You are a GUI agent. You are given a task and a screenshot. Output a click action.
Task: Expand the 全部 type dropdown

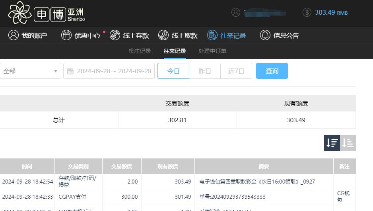point(31,71)
